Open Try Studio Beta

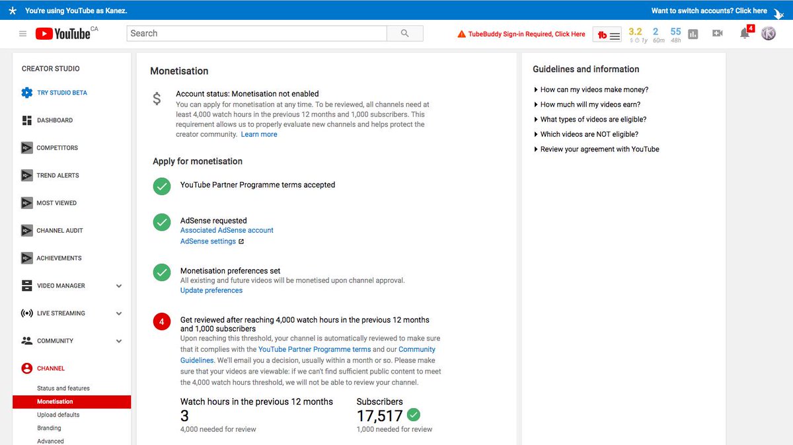coord(62,93)
